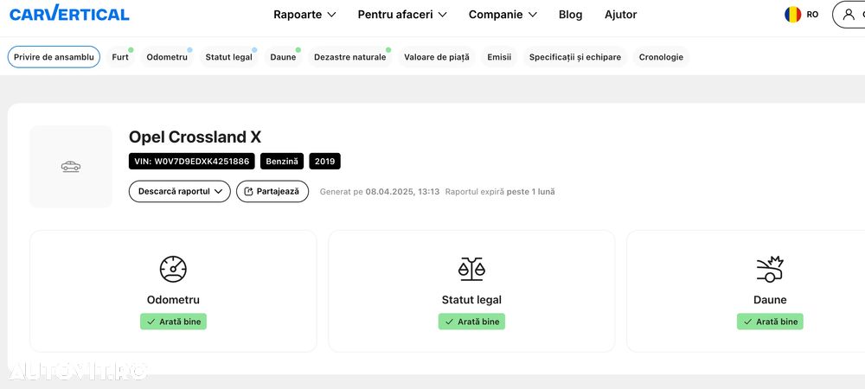The height and width of the screenshot is (389, 865).
Task: Jump to the Cronologie tab
Action: 661,57
